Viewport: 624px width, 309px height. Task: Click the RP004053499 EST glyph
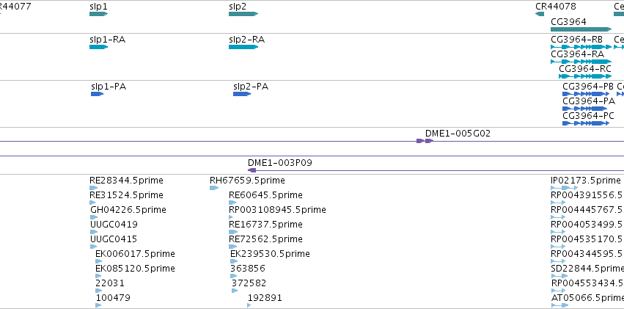(x=558, y=232)
